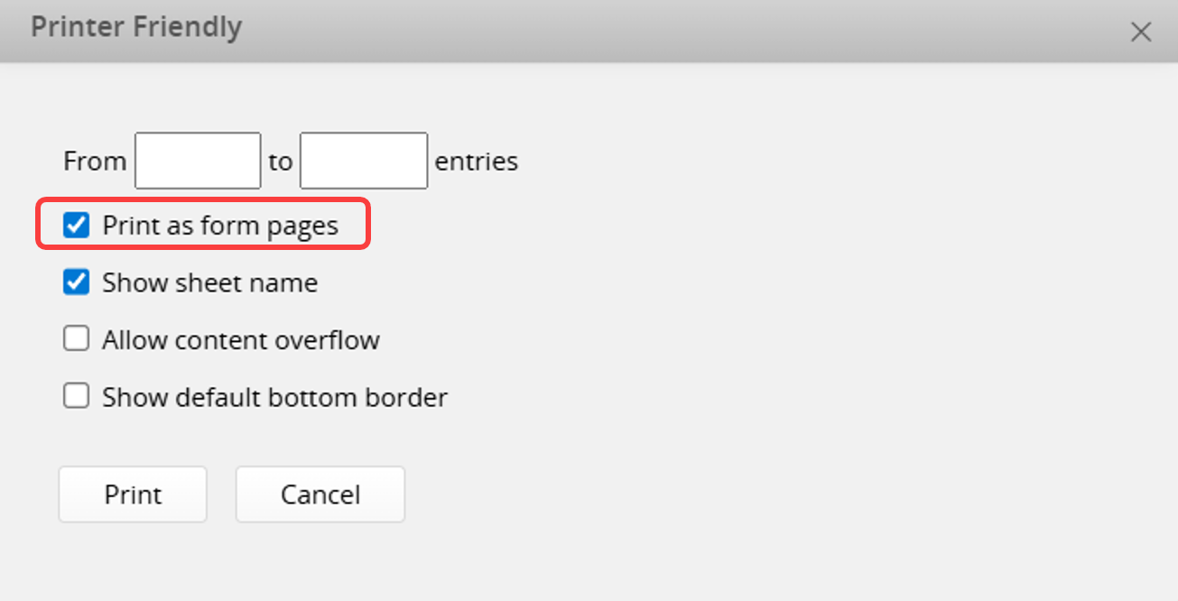Click the blank area beside Cancel button

[677, 495]
